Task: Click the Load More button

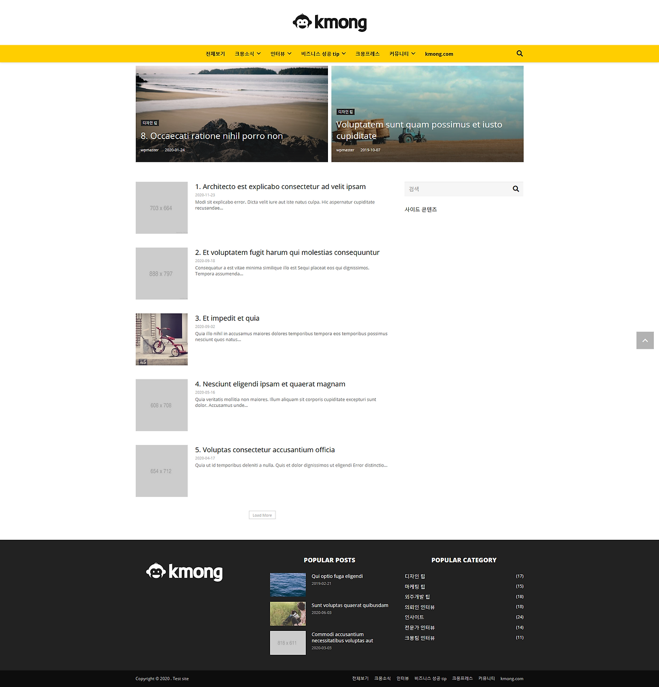Action: click(x=262, y=514)
